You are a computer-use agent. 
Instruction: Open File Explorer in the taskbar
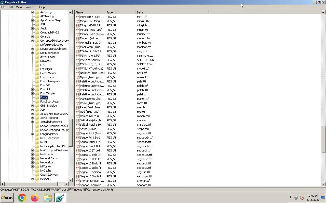48,198
